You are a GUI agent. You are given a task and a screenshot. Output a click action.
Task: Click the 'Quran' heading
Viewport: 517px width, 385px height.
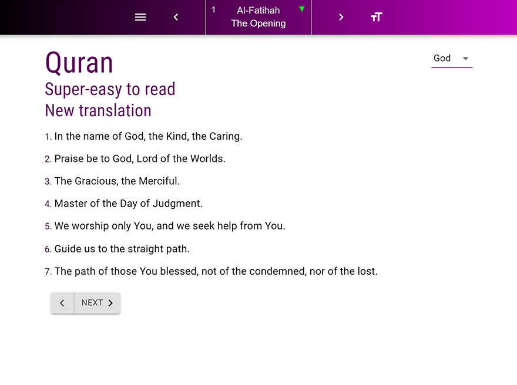click(x=79, y=63)
